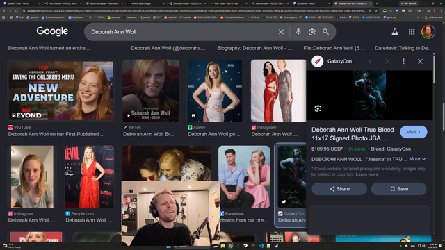Go to previous image in GalaxyCon panel
Viewport: 445px width, 250px height.
370,61
